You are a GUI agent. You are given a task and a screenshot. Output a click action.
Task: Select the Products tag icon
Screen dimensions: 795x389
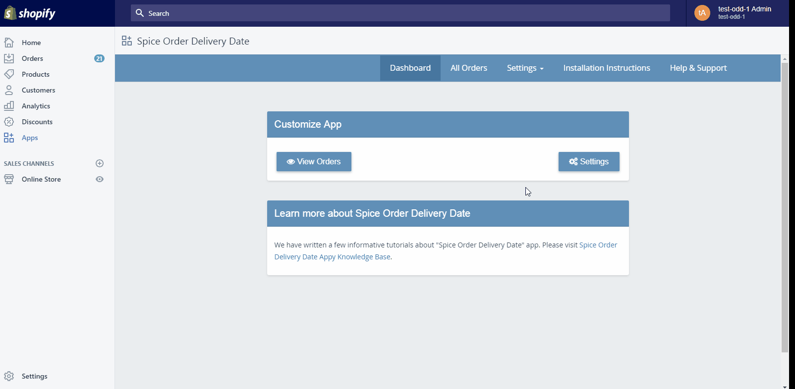9,74
